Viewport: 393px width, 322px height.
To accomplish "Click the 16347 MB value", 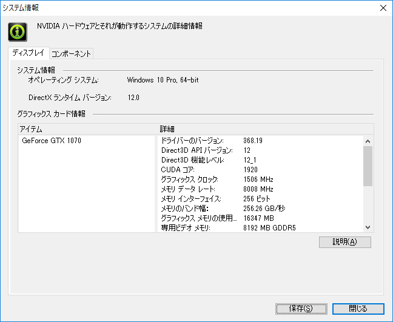I will (x=258, y=218).
